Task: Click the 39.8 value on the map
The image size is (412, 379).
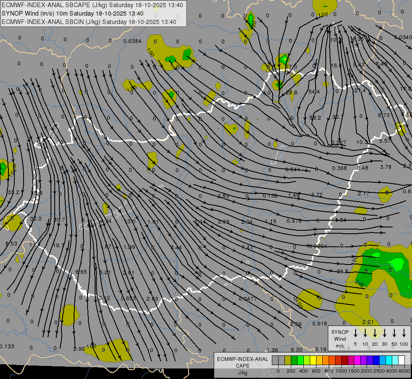Action: 343,271
